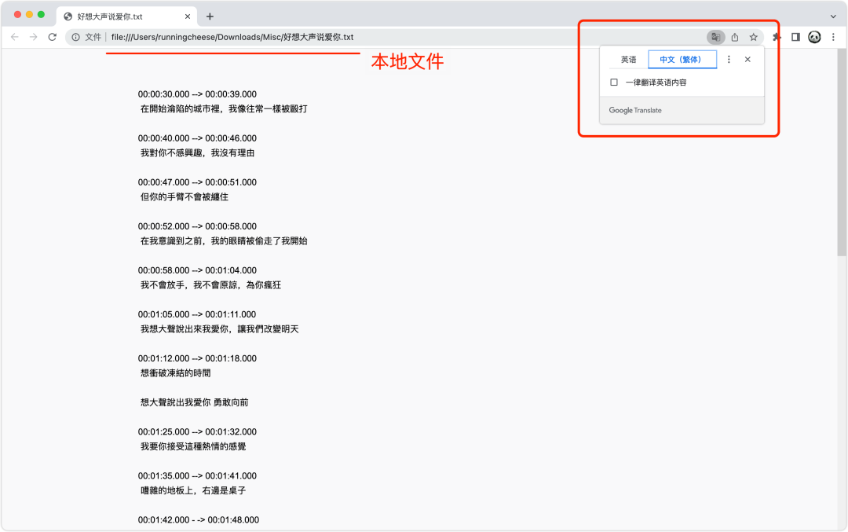Image resolution: width=848 pixels, height=532 pixels.
Task: Reload the current page
Action: [53, 37]
